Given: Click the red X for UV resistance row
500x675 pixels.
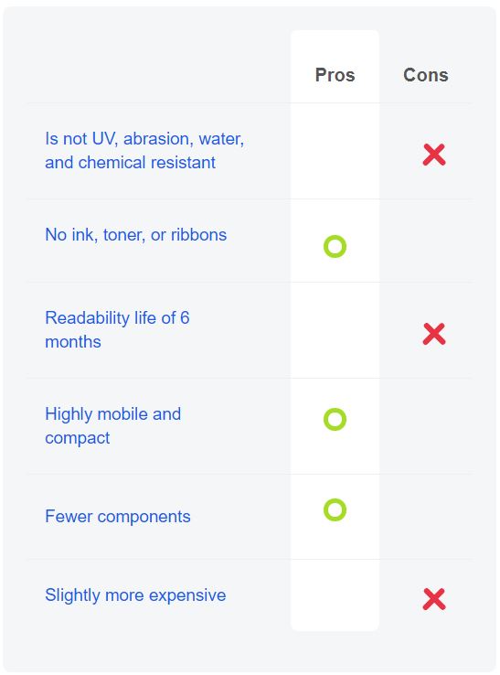Looking at the screenshot, I should [x=434, y=155].
